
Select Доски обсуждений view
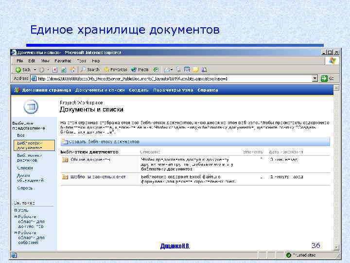point(30,178)
